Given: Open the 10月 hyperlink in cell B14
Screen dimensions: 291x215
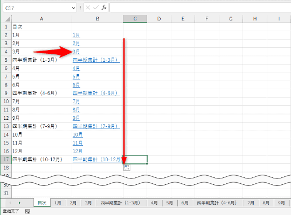Looking at the screenshot, I should [x=78, y=134].
